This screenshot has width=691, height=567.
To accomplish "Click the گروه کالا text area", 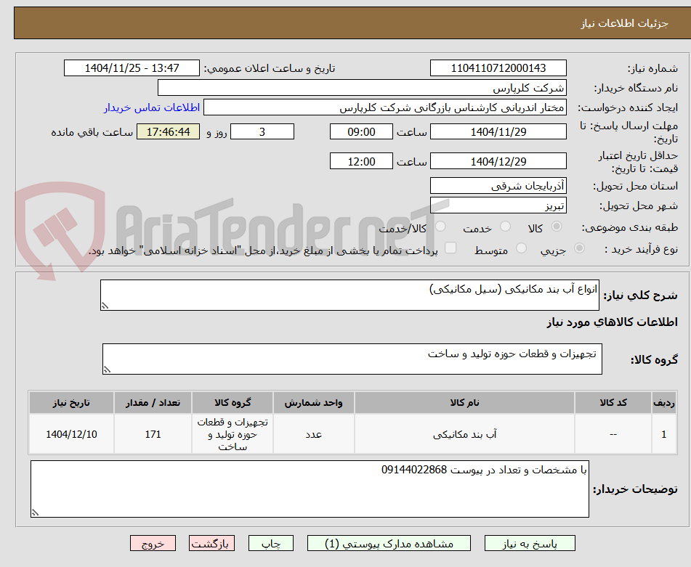I will click(352, 359).
